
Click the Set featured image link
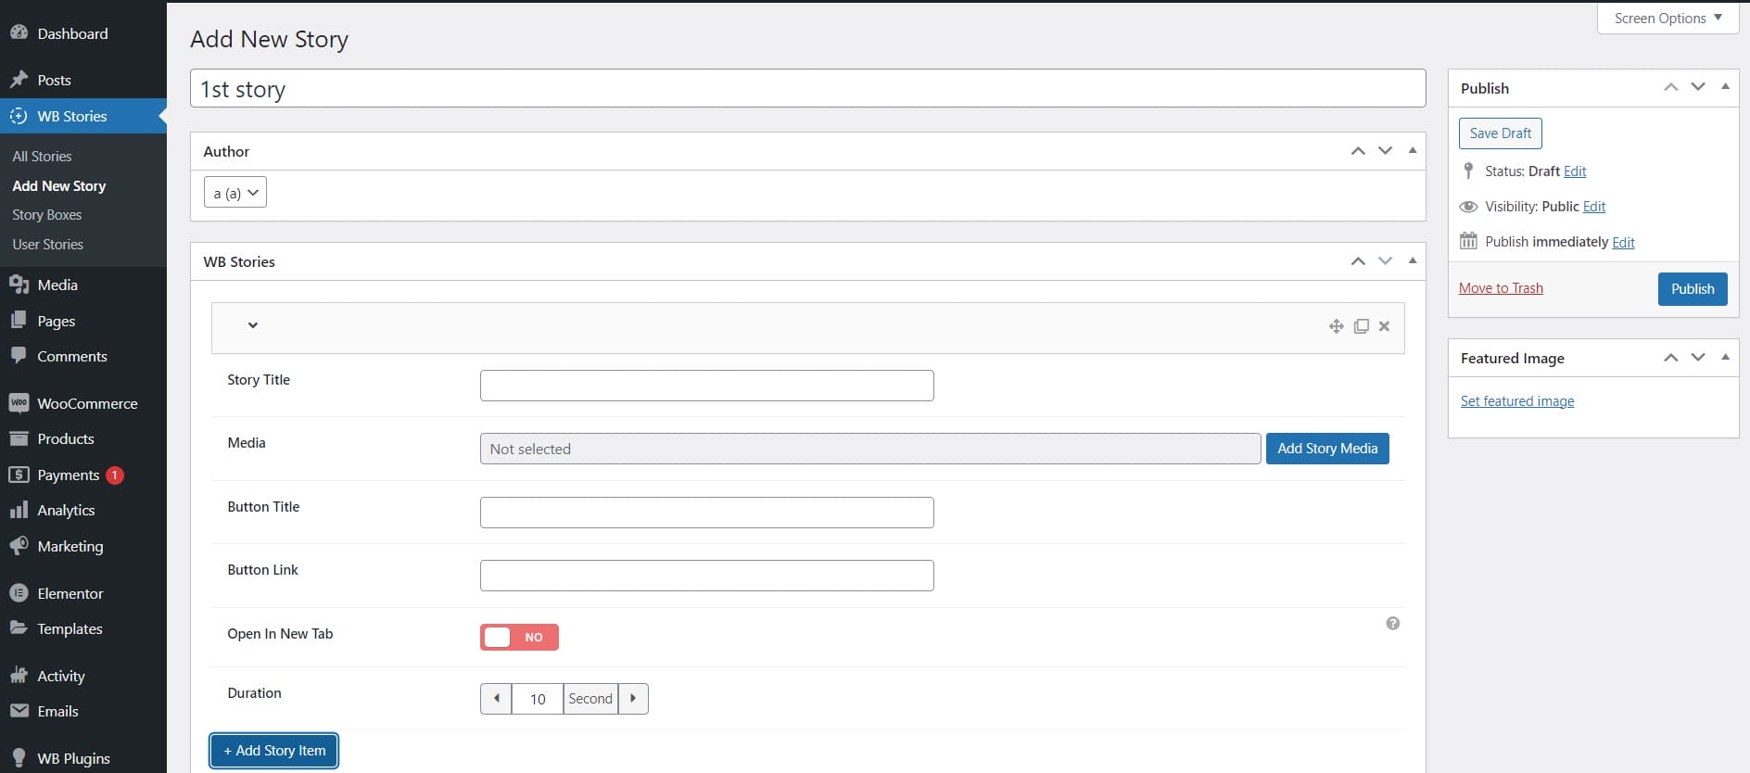[x=1516, y=401]
